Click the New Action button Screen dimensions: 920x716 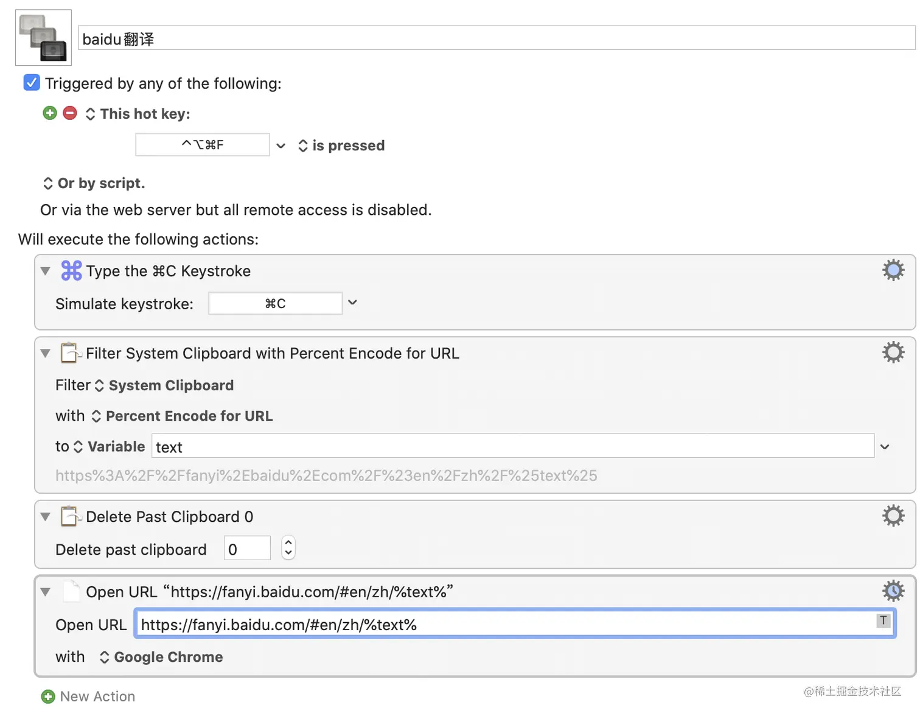(88, 696)
